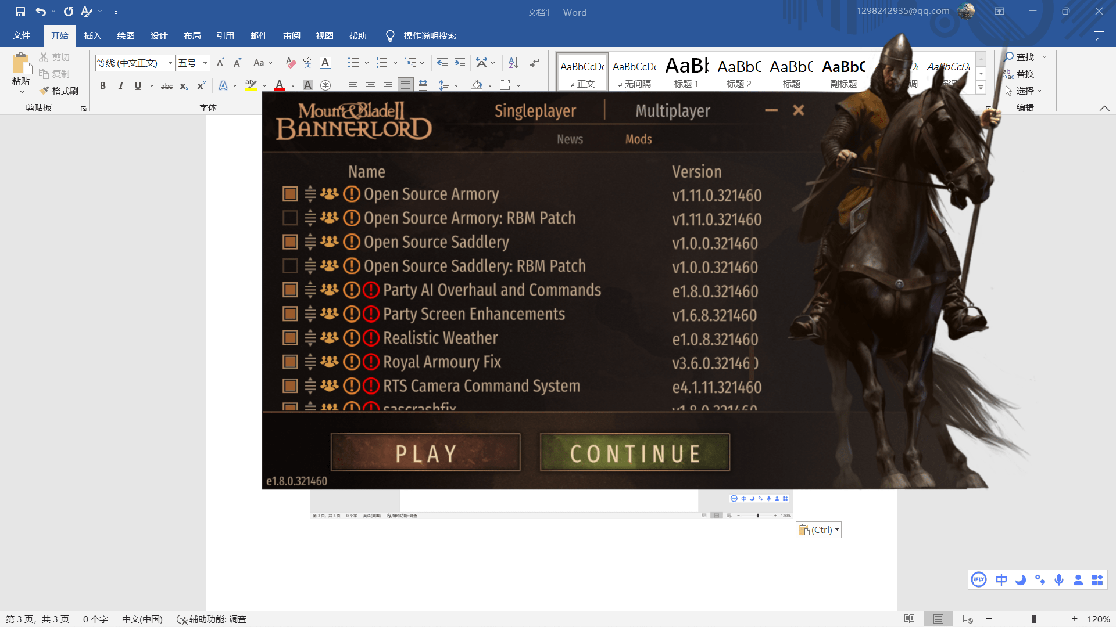Click Find (查找) in Editing group
The height and width of the screenshot is (627, 1116).
(1020, 57)
